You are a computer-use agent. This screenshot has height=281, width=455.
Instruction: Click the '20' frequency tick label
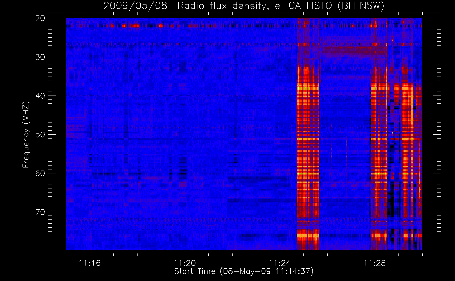click(40, 18)
